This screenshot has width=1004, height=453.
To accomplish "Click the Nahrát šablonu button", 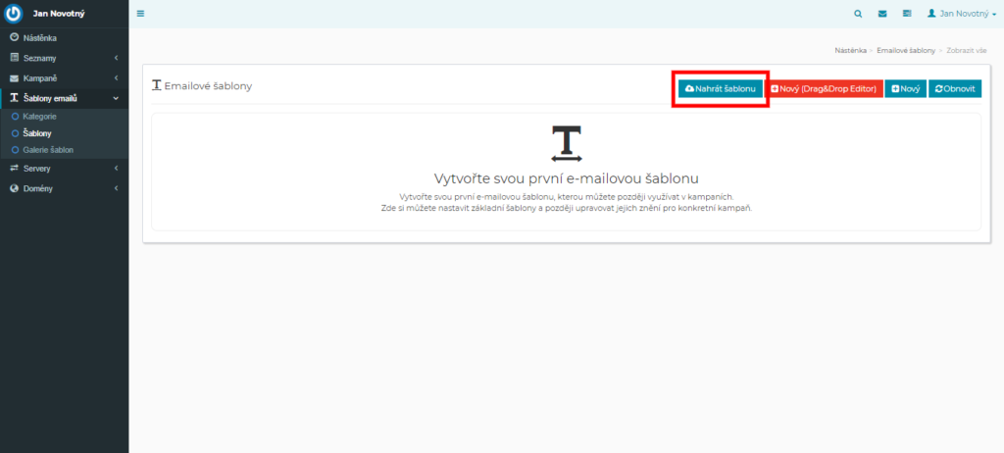I will pyautogui.click(x=720, y=88).
